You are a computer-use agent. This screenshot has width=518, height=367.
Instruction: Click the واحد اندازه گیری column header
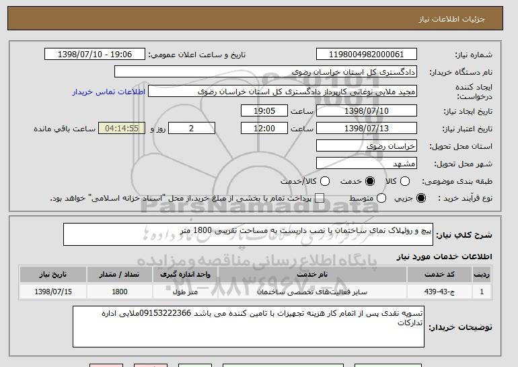point(185,275)
